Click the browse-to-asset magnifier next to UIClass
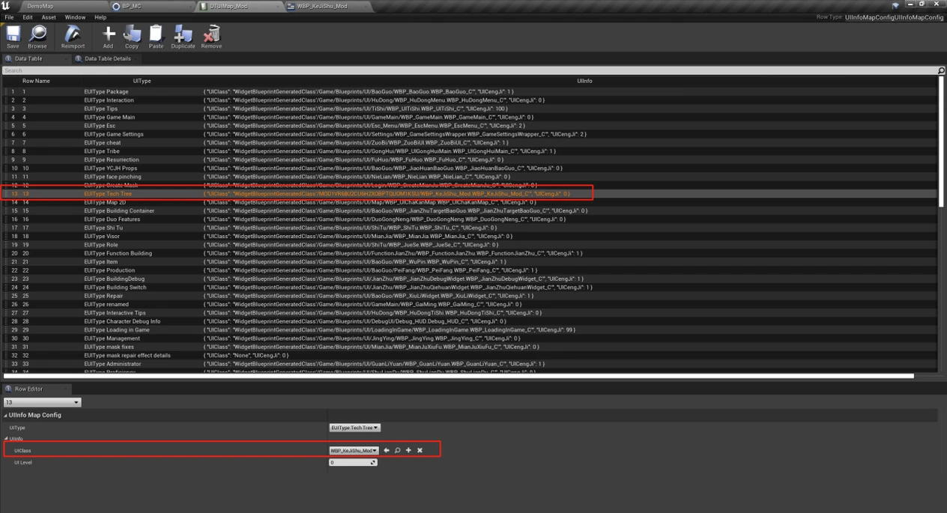Image resolution: width=947 pixels, height=513 pixels. pyautogui.click(x=396, y=450)
